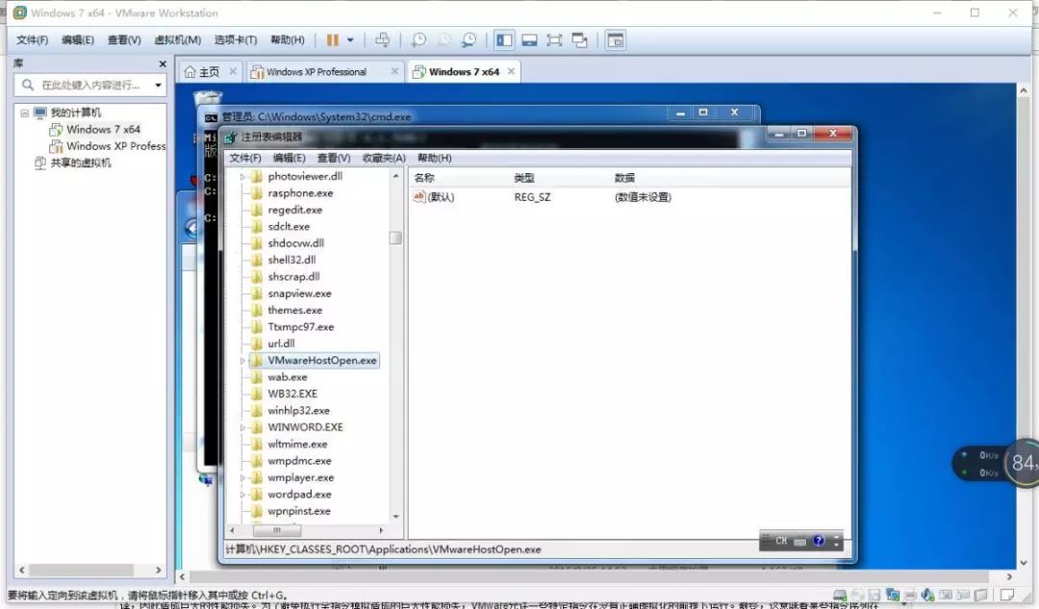Open the power options dropdown arrow next to pause

tap(350, 40)
